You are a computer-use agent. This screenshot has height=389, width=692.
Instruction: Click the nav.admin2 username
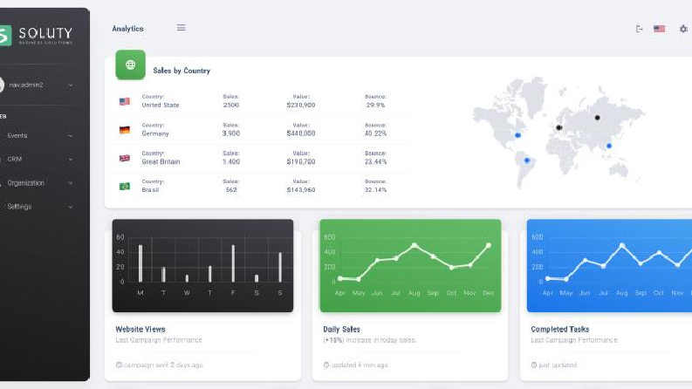tap(26, 85)
